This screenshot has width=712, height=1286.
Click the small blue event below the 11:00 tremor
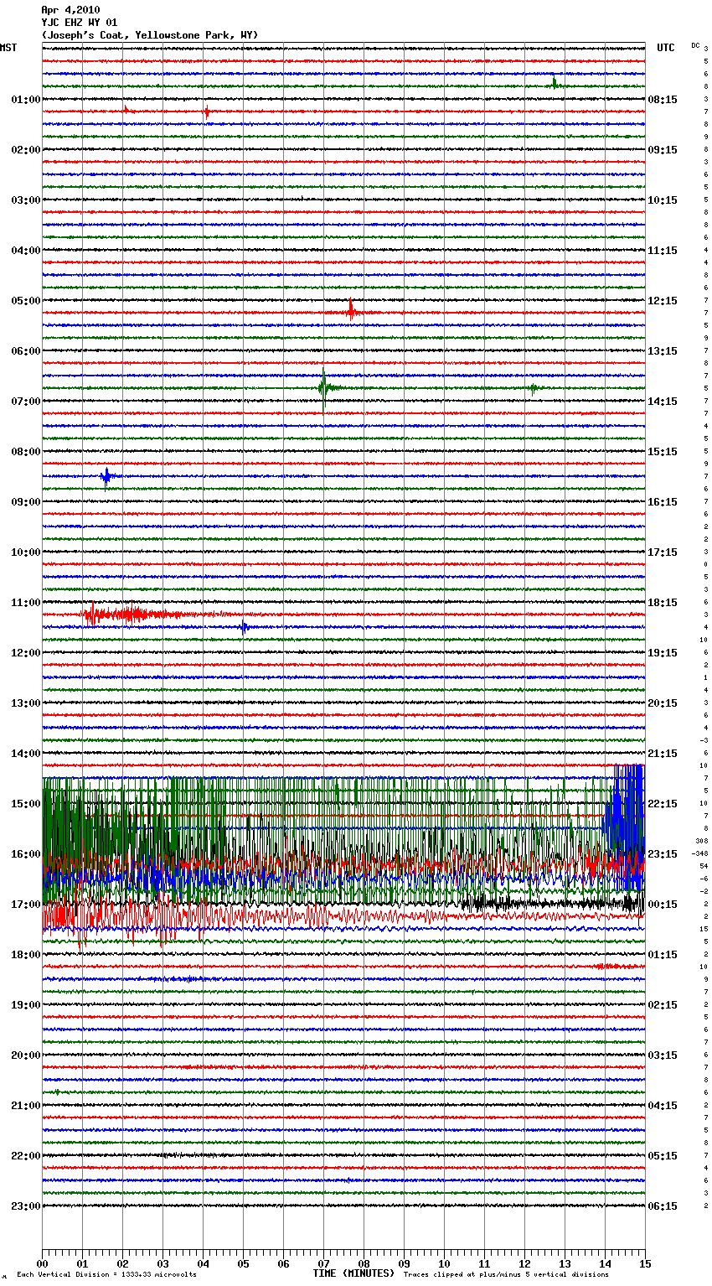click(x=244, y=627)
